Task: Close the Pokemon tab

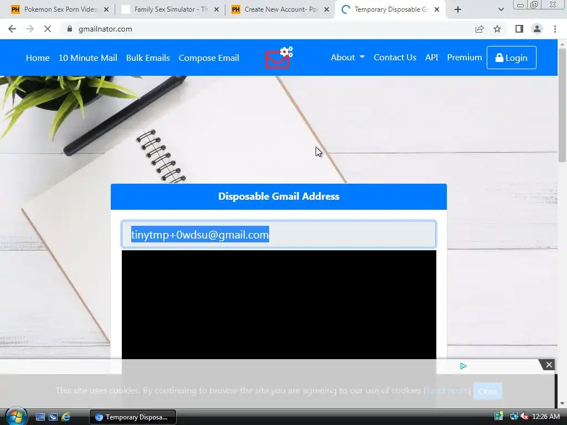Action: (x=106, y=10)
